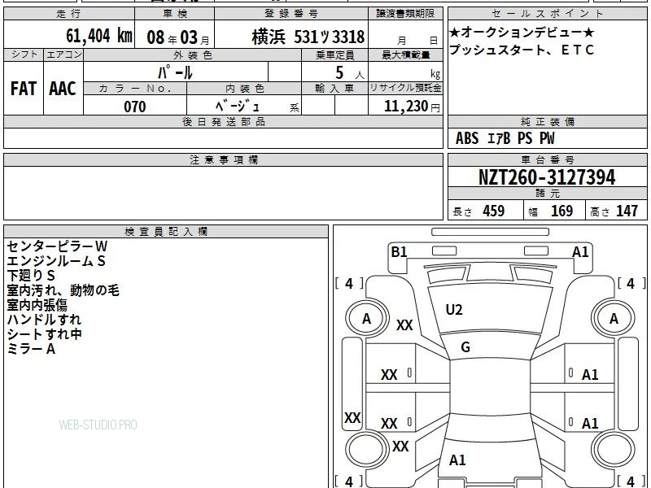Select chassis number NZT260-3127394
This screenshot has height=488, width=651.
pos(547,177)
